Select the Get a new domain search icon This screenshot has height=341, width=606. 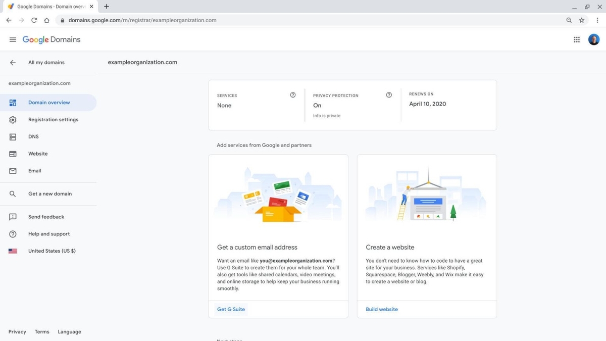point(13,193)
